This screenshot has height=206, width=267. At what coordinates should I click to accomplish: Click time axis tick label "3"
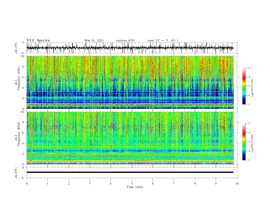point(90,183)
